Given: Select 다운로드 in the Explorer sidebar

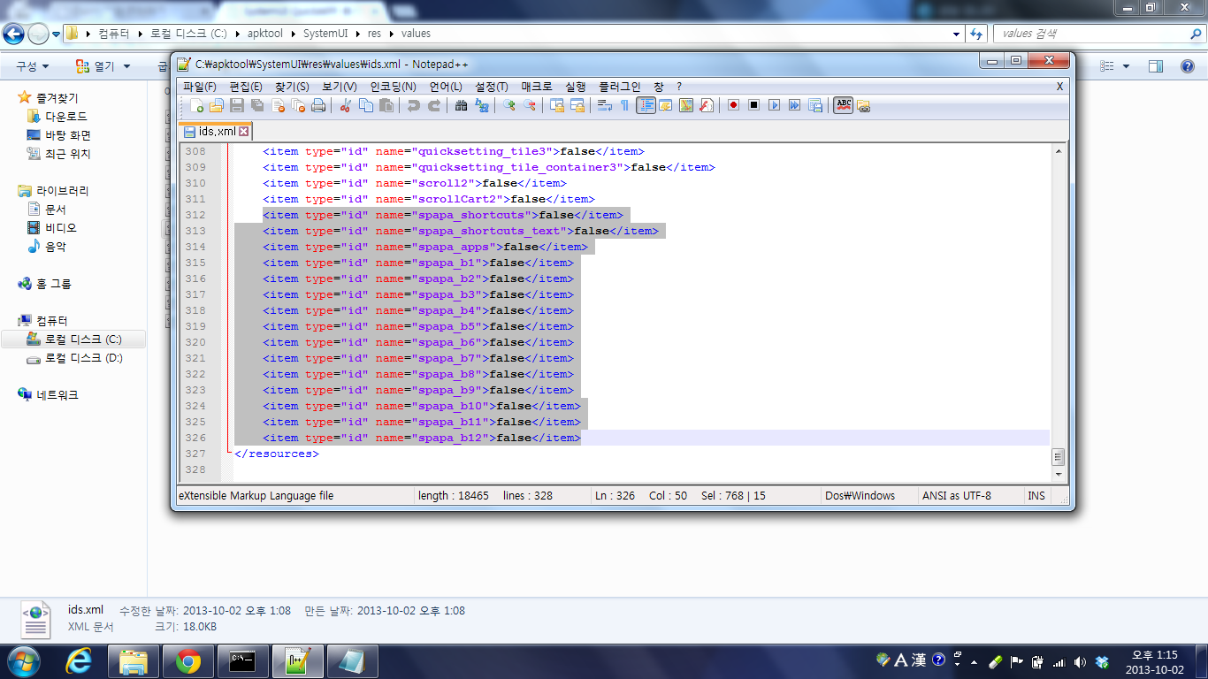Looking at the screenshot, I should pyautogui.click(x=65, y=117).
